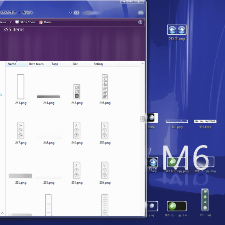Click the Burn disc icon
Image resolution: width=225 pixels, height=225 pixels.
click(41, 22)
